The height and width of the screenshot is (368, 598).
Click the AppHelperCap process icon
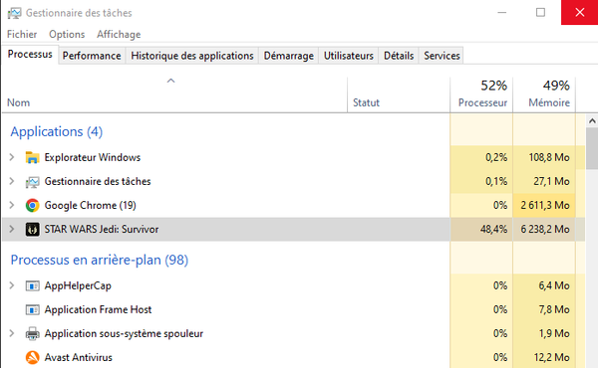point(33,285)
